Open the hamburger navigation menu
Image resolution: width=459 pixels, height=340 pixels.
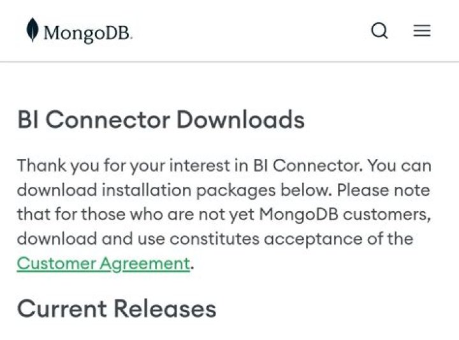point(422,31)
